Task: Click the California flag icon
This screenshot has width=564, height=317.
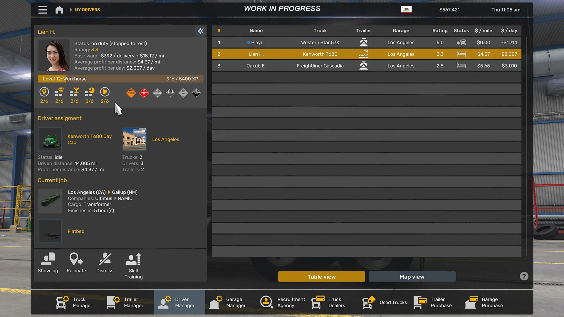Action: point(406,9)
